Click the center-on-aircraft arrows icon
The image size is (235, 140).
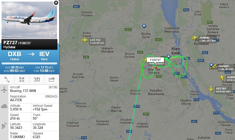[x=22, y=80]
